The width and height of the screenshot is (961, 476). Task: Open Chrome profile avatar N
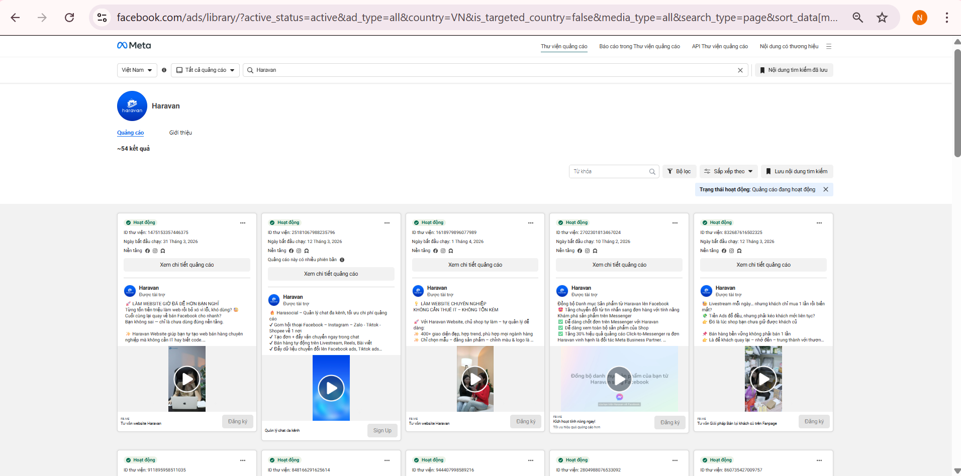point(920,18)
